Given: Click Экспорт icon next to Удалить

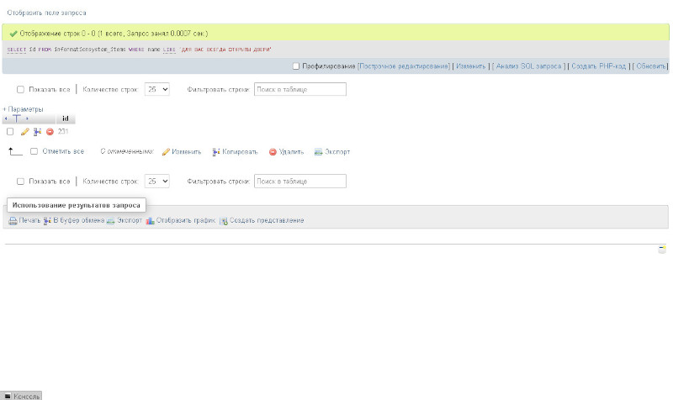Looking at the screenshot, I should coord(318,152).
